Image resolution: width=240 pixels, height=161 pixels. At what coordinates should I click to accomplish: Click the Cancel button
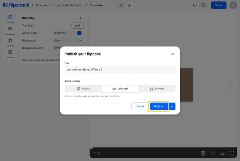pos(140,106)
